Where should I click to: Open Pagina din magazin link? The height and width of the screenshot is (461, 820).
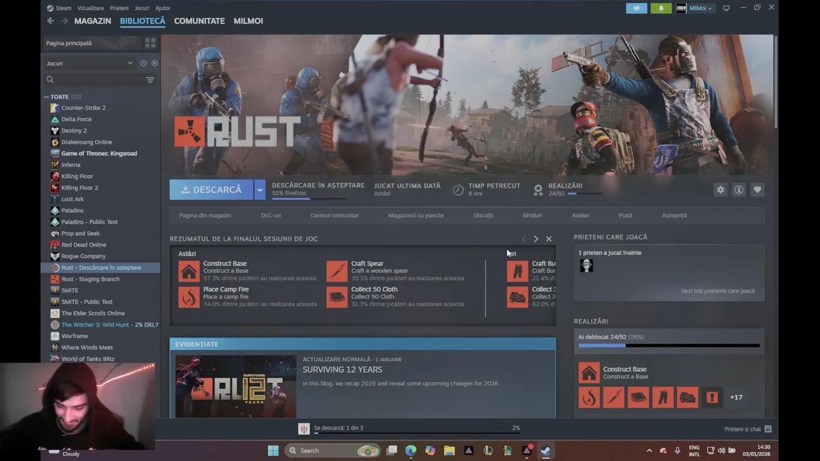click(205, 215)
